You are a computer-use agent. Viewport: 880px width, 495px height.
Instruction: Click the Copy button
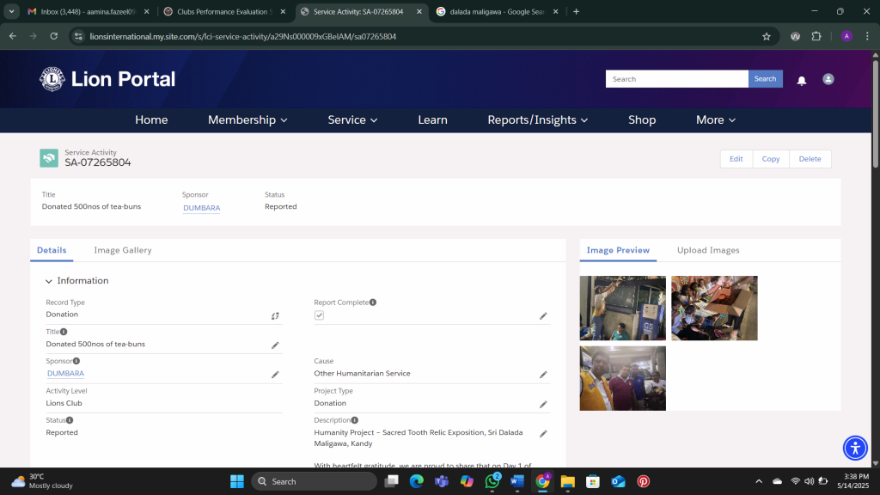point(771,159)
